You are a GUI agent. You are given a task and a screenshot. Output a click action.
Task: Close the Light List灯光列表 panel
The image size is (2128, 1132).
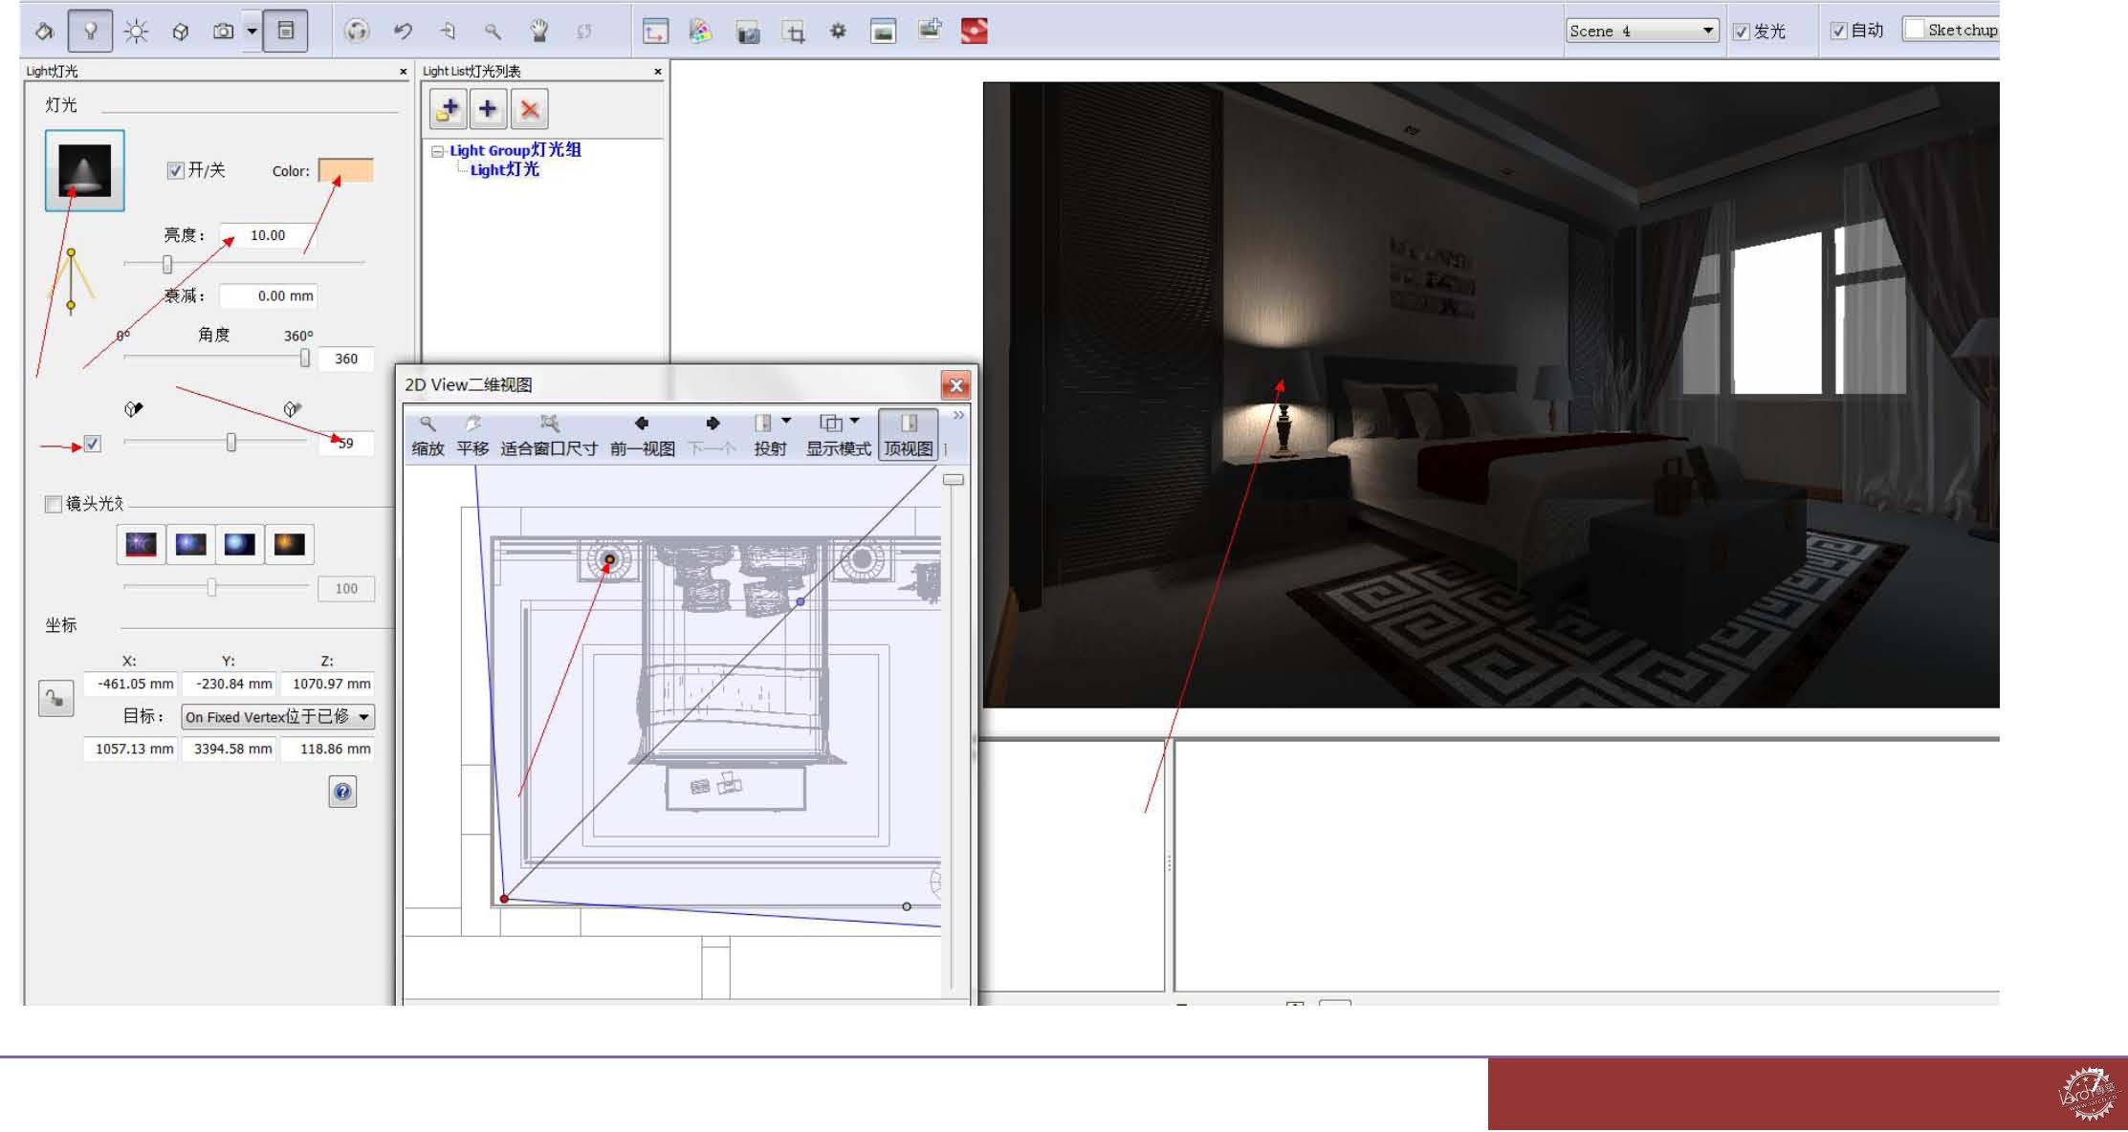coord(658,72)
